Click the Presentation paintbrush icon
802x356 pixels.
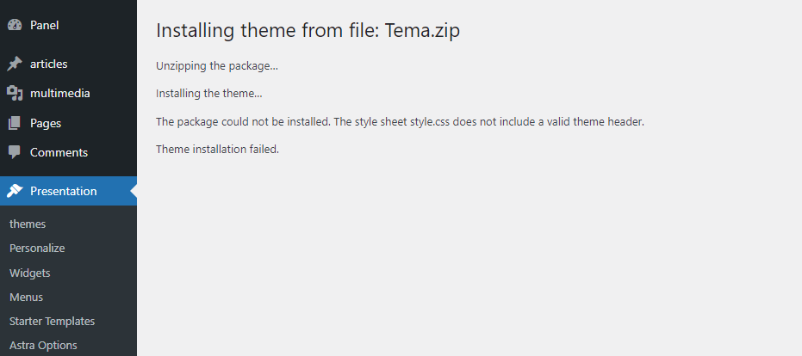point(15,191)
